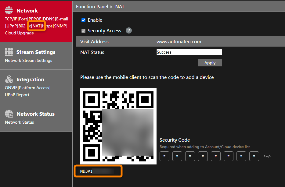Click the Apply button
Screen dimensions: 285x187
[210, 63]
